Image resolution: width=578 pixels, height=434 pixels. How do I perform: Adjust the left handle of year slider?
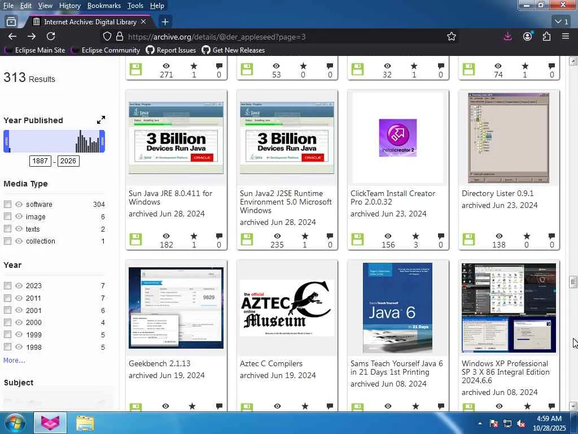point(6,141)
